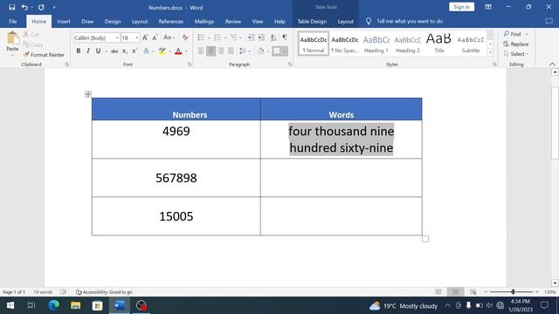This screenshot has width=559, height=314.
Task: Click the Increase Indent icon
Action: click(261, 38)
